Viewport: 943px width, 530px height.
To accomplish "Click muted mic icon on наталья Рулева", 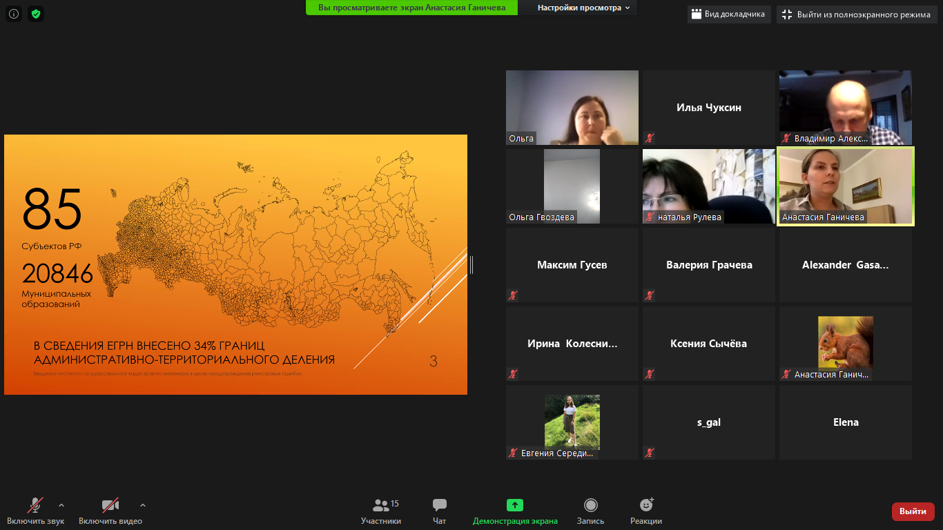I will click(650, 217).
